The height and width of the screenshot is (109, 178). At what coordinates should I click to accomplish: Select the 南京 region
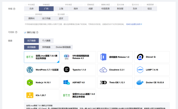point(76,9)
